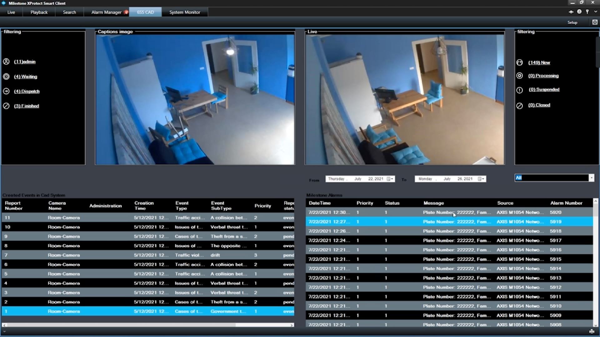600x337 pixels.
Task: Click the admin user icon
Action: coord(6,61)
